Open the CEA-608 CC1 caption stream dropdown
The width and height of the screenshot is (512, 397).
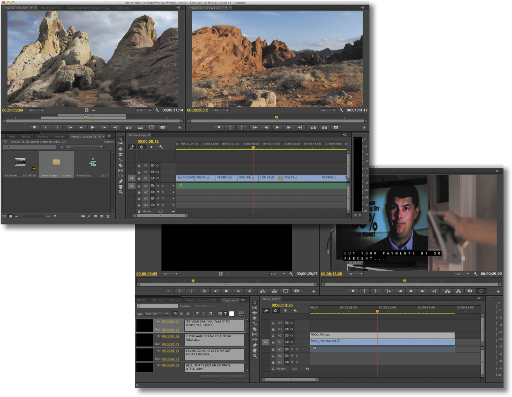coord(212,306)
